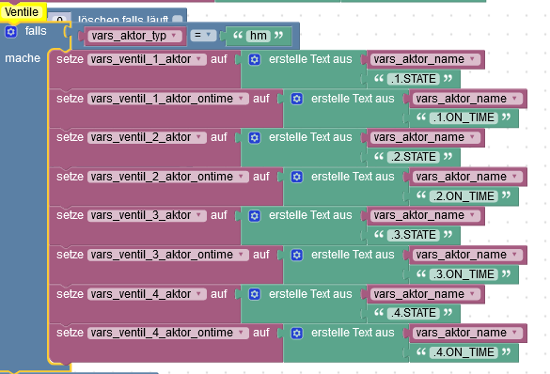The width and height of the screenshot is (550, 374).
Task: Edit the '.4.STATE' text field
Action: pos(414,313)
